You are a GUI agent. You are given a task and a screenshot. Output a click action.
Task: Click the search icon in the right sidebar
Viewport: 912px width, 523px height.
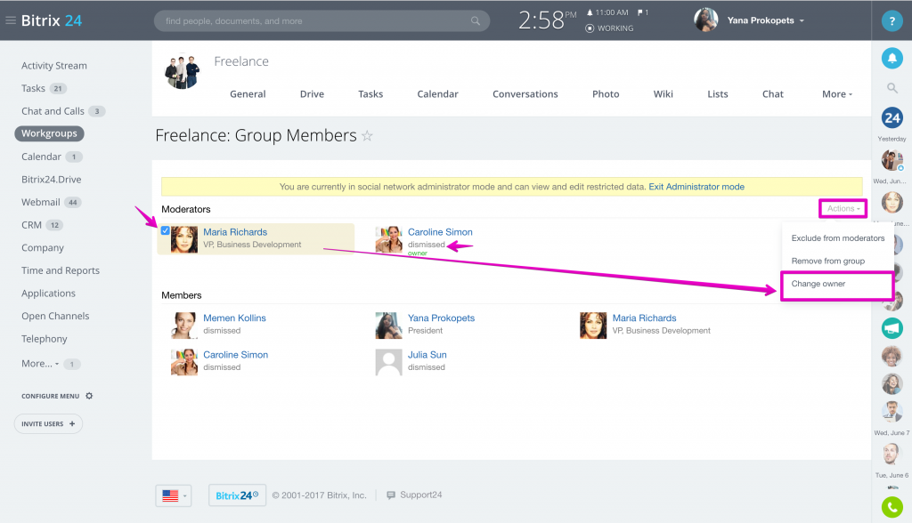892,88
